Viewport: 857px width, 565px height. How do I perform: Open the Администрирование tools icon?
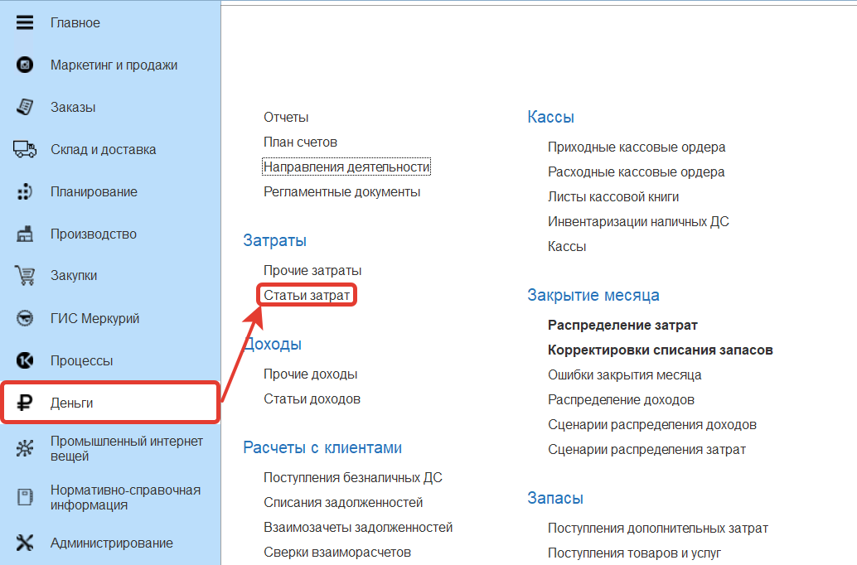click(25, 543)
